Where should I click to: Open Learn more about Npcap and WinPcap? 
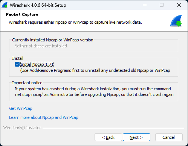(44, 117)
